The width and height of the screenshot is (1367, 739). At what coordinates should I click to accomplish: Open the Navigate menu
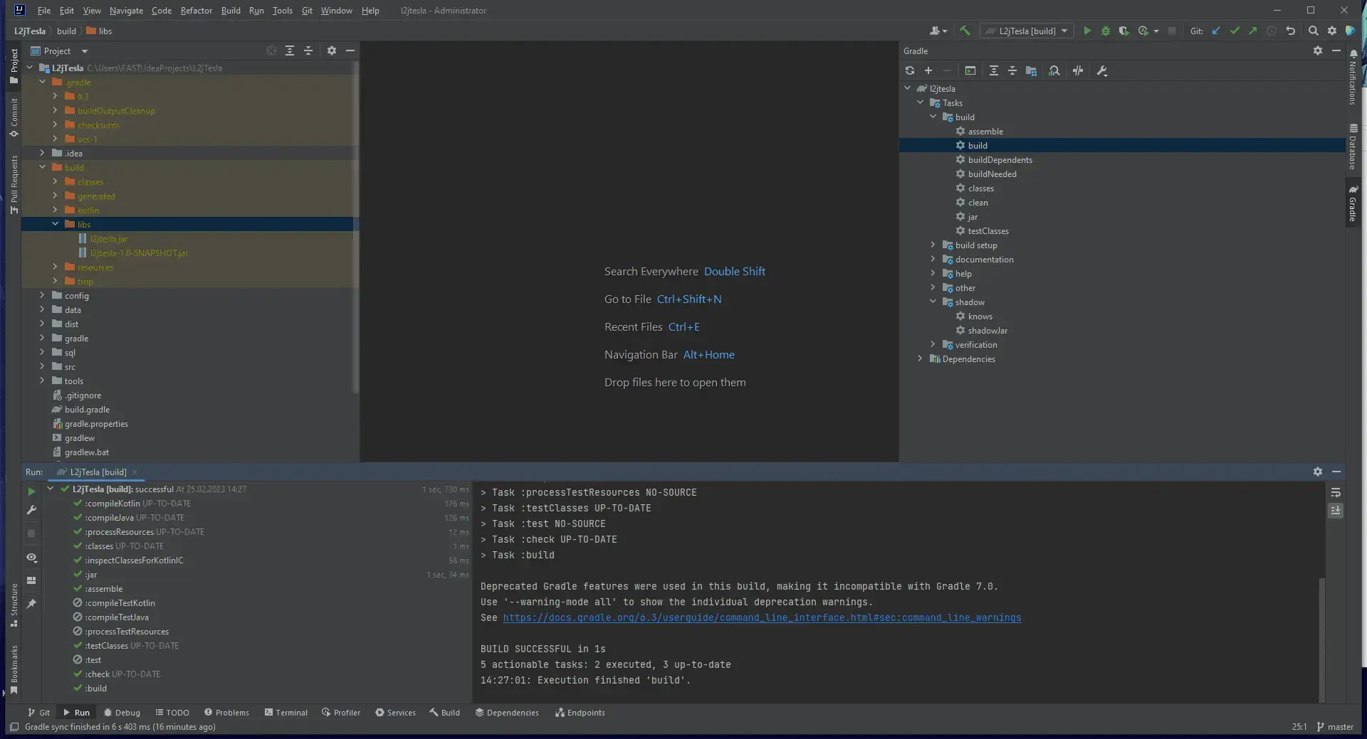(x=126, y=11)
